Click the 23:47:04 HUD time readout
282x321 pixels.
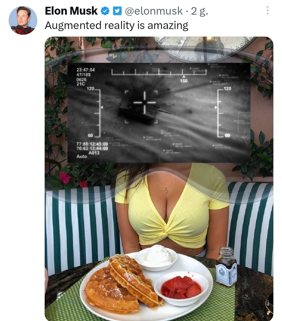point(85,70)
